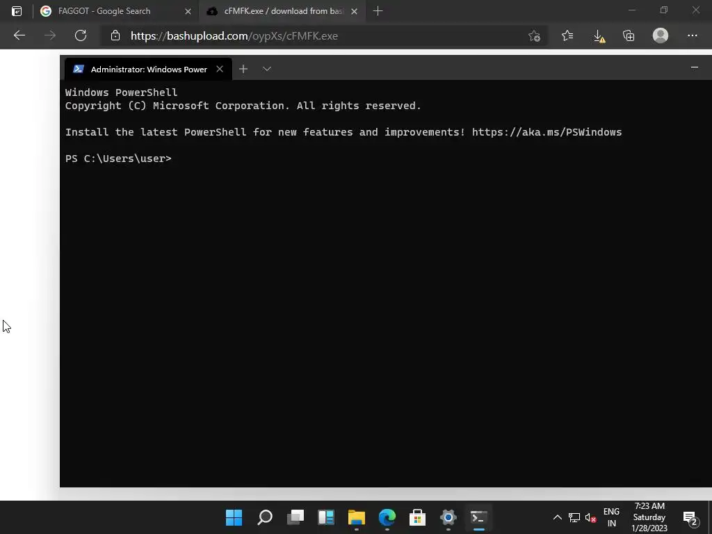This screenshot has height=534, width=712.
Task: Open the Widgets taskbar icon
Action: point(326,517)
